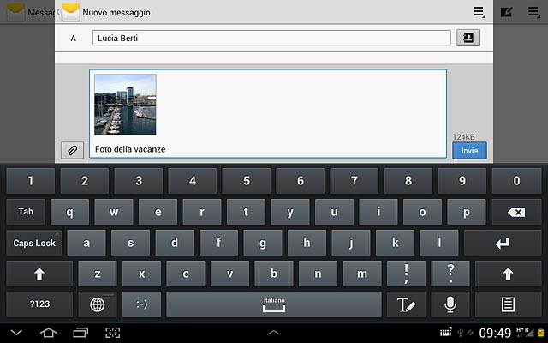Toggle the Caps Lock key
548x343 pixels.
(x=34, y=243)
